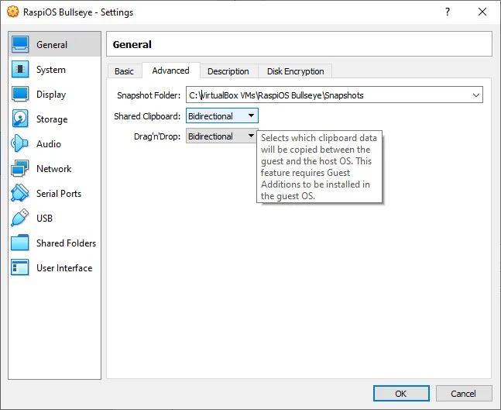Viewport: 501px width, 410px height.
Task: Click the Storage disk icon
Action: [x=20, y=119]
